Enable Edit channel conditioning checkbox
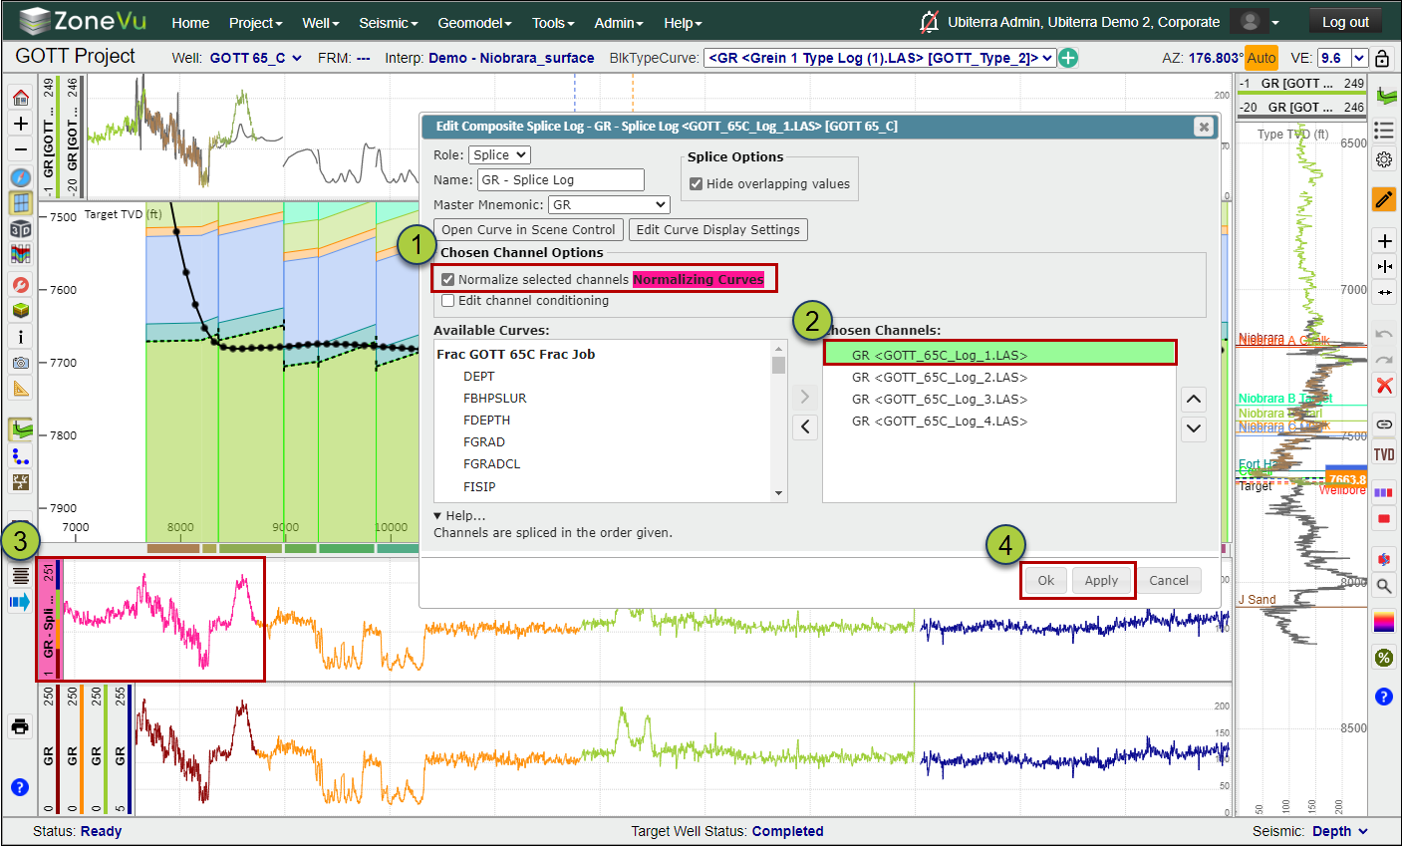1402x846 pixels. pos(448,301)
